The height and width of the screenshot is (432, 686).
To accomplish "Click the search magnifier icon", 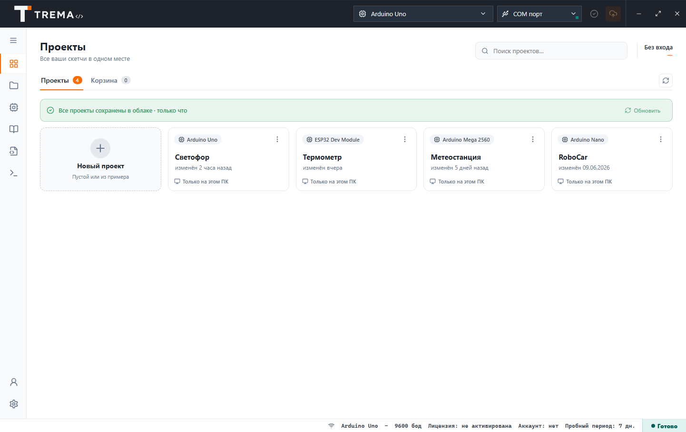I will [485, 51].
